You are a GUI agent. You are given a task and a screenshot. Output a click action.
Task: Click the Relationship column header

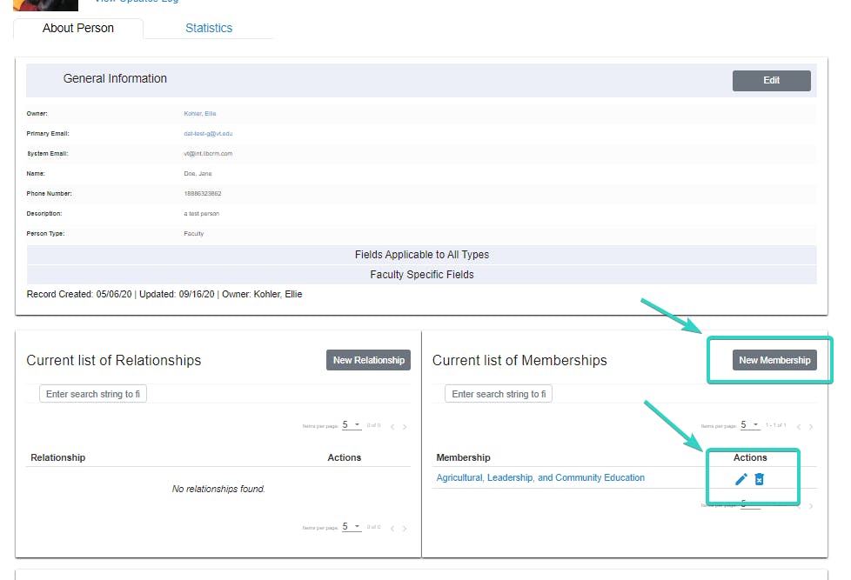point(58,457)
